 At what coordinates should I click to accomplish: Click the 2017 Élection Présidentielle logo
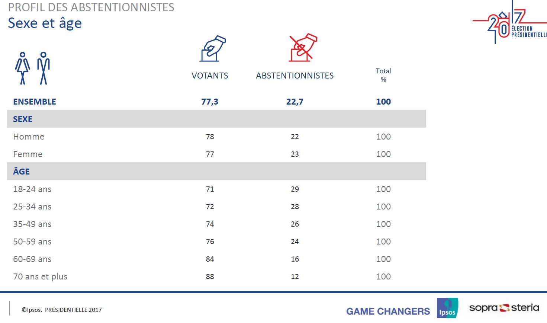point(509,22)
